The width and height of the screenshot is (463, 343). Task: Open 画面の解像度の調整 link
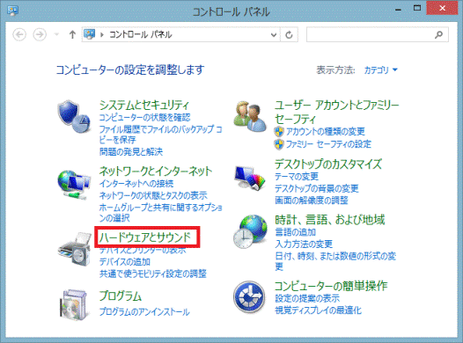312,201
